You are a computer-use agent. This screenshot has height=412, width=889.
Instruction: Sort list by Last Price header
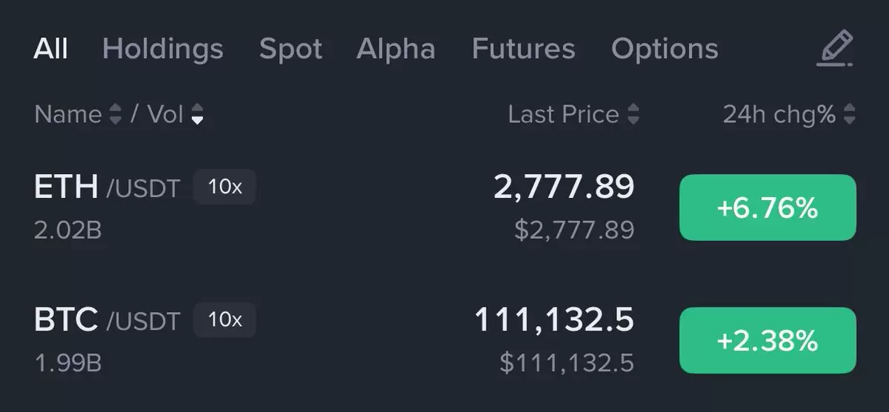(563, 114)
